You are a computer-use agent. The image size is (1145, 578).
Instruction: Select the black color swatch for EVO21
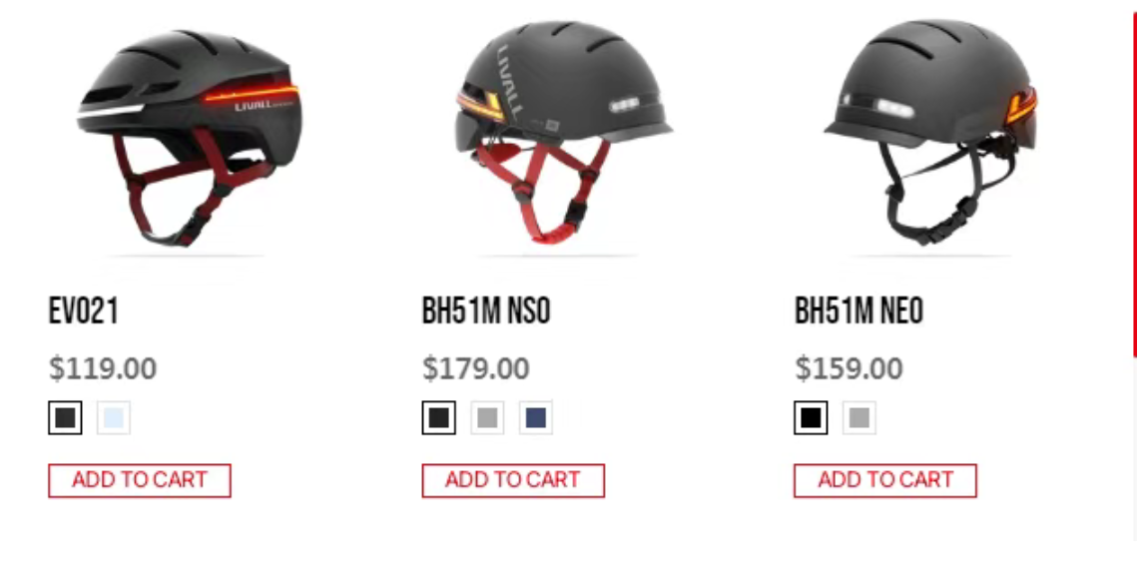[65, 418]
